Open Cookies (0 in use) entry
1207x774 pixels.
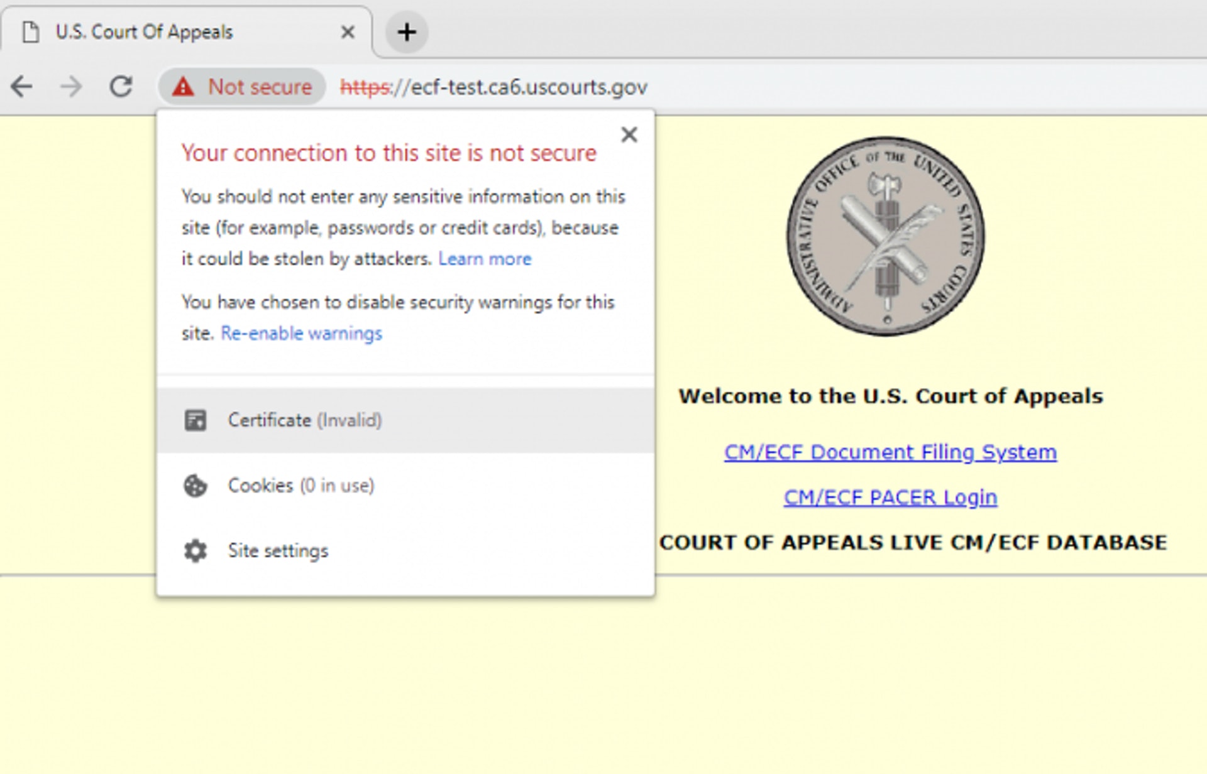[300, 486]
